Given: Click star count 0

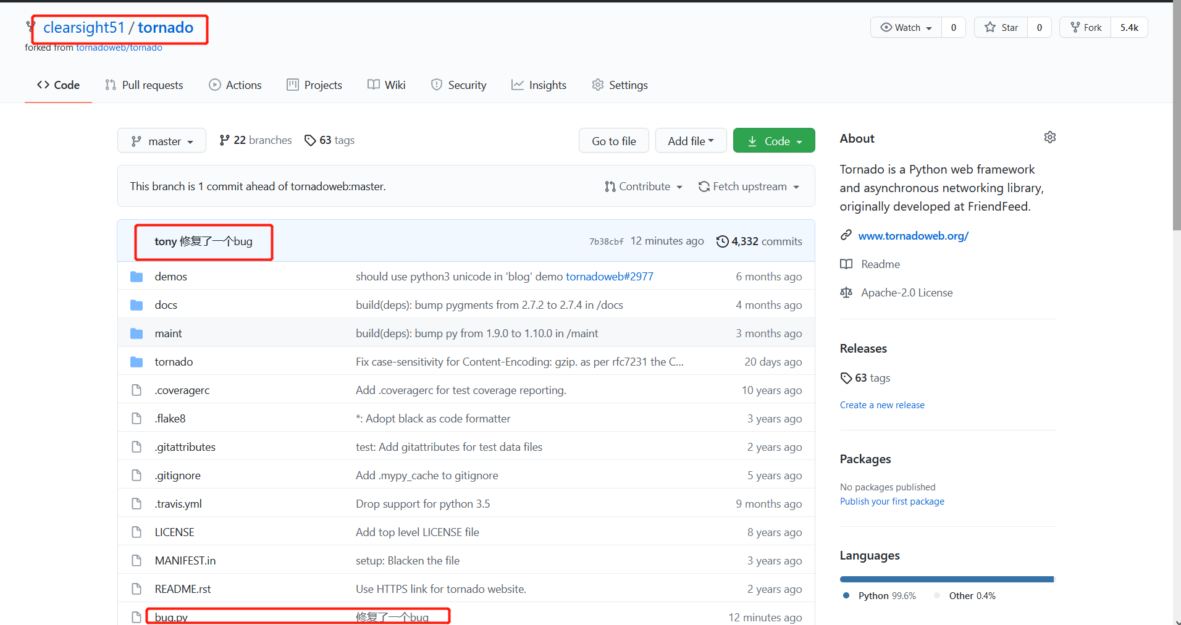Looking at the screenshot, I should 1040,27.
